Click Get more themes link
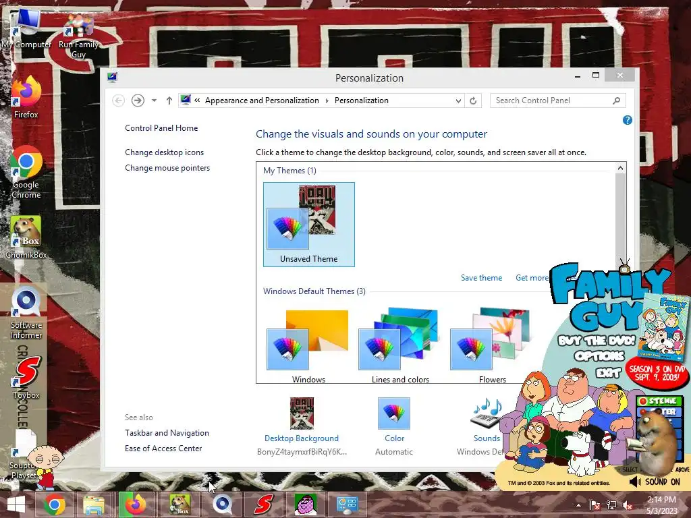 [532, 278]
